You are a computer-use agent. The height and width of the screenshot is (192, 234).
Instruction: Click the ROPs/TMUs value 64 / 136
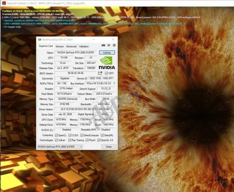pos(62,83)
